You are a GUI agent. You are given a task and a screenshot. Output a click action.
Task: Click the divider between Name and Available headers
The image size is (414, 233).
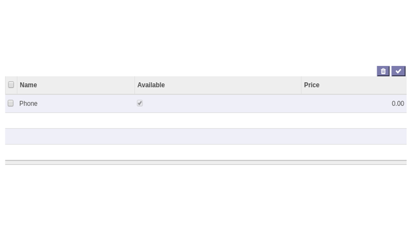135,85
